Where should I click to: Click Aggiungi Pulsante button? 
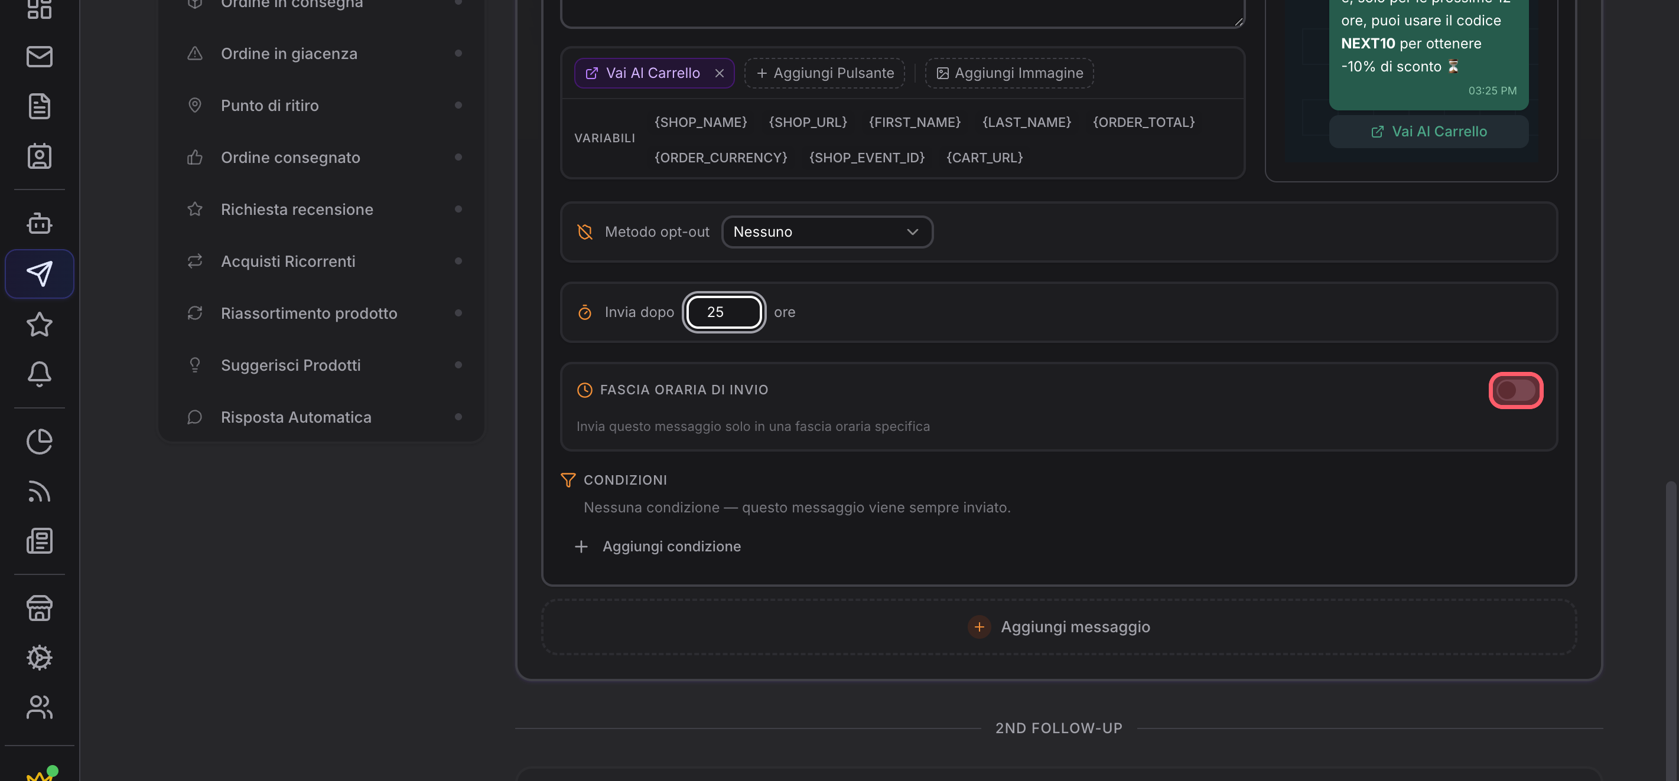(x=825, y=73)
